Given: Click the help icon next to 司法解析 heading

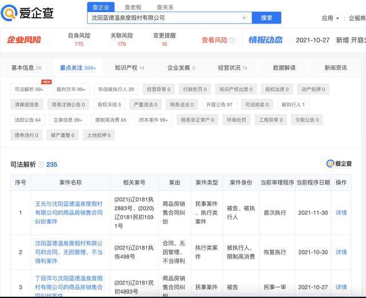Looking at the screenshot, I should coord(41,164).
